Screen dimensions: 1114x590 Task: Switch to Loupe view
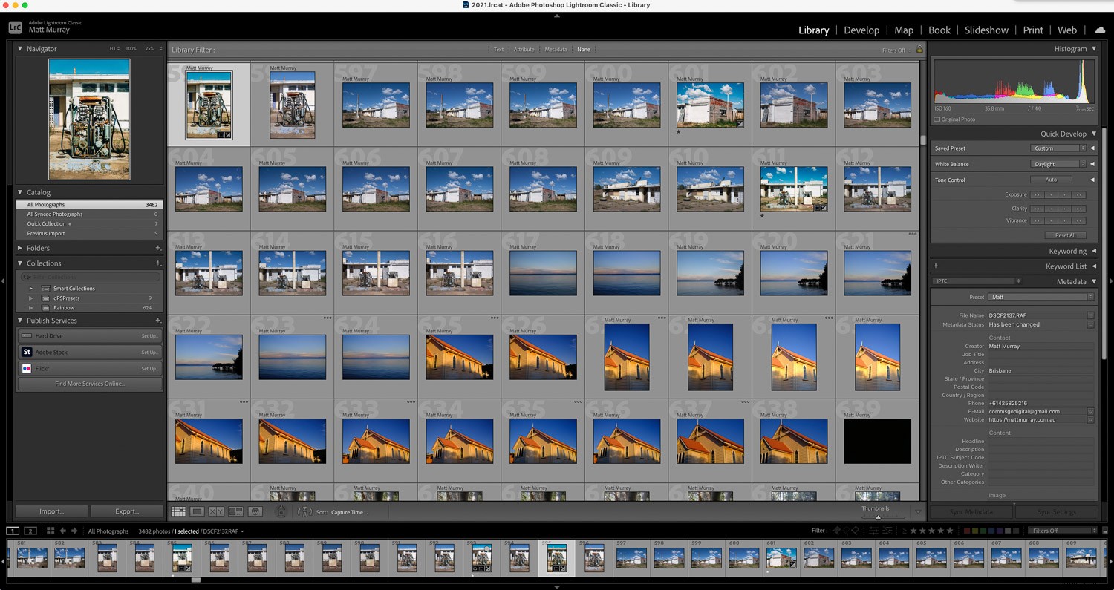click(x=198, y=511)
